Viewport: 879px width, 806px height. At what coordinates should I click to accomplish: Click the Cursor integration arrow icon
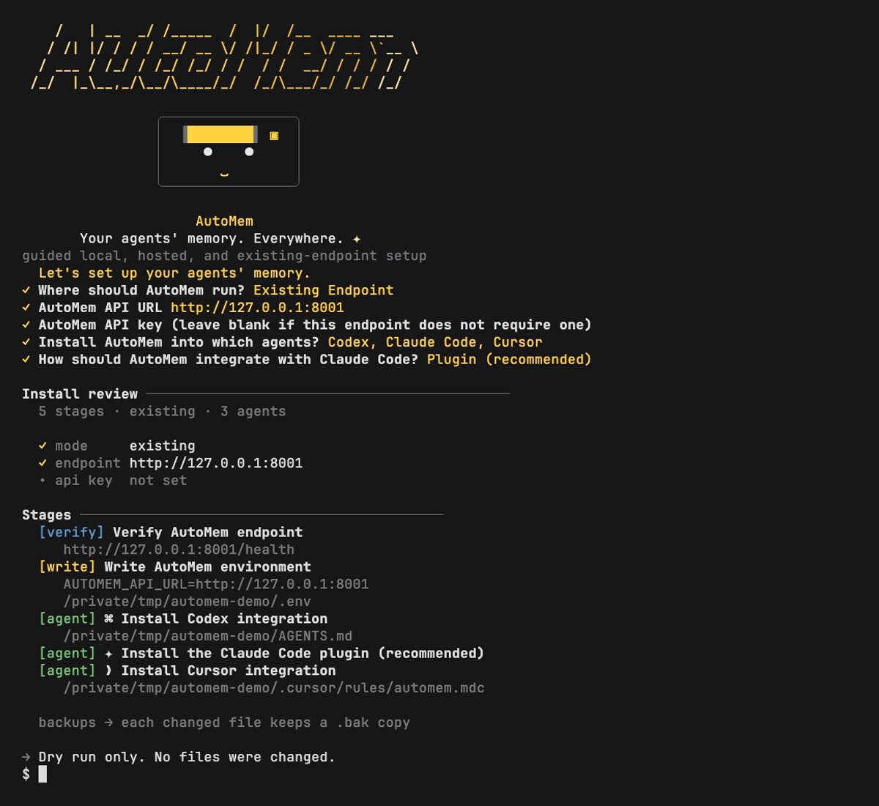tap(108, 670)
